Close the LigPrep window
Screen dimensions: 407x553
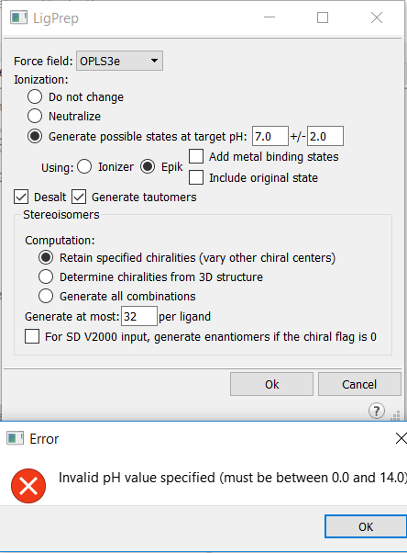(x=377, y=17)
